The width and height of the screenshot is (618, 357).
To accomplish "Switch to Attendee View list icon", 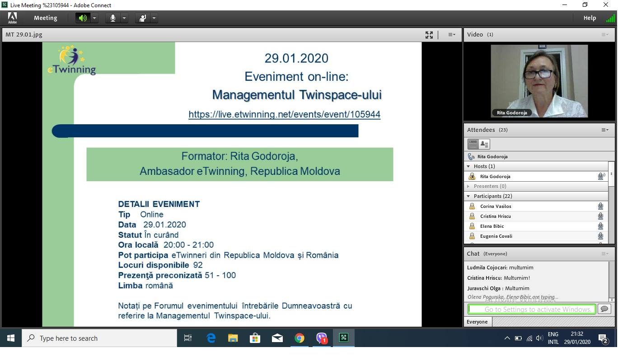I will (473, 144).
